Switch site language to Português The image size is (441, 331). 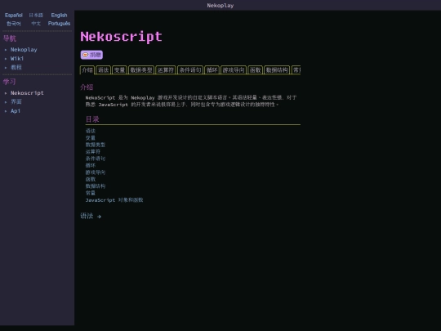59,24
